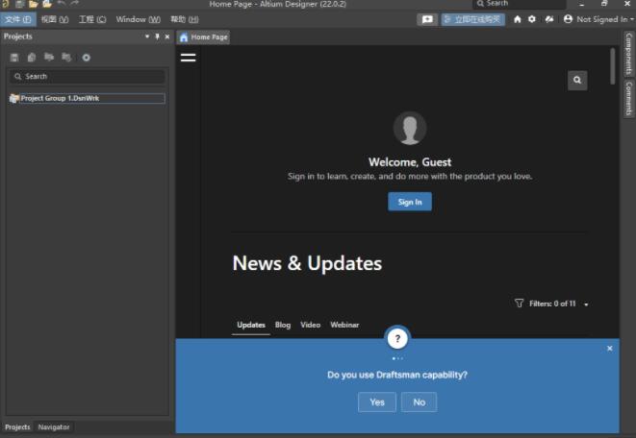Image resolution: width=636 pixels, height=438 pixels.
Task: Select Project Group 1.DsnWrk tree item
Action: point(87,98)
